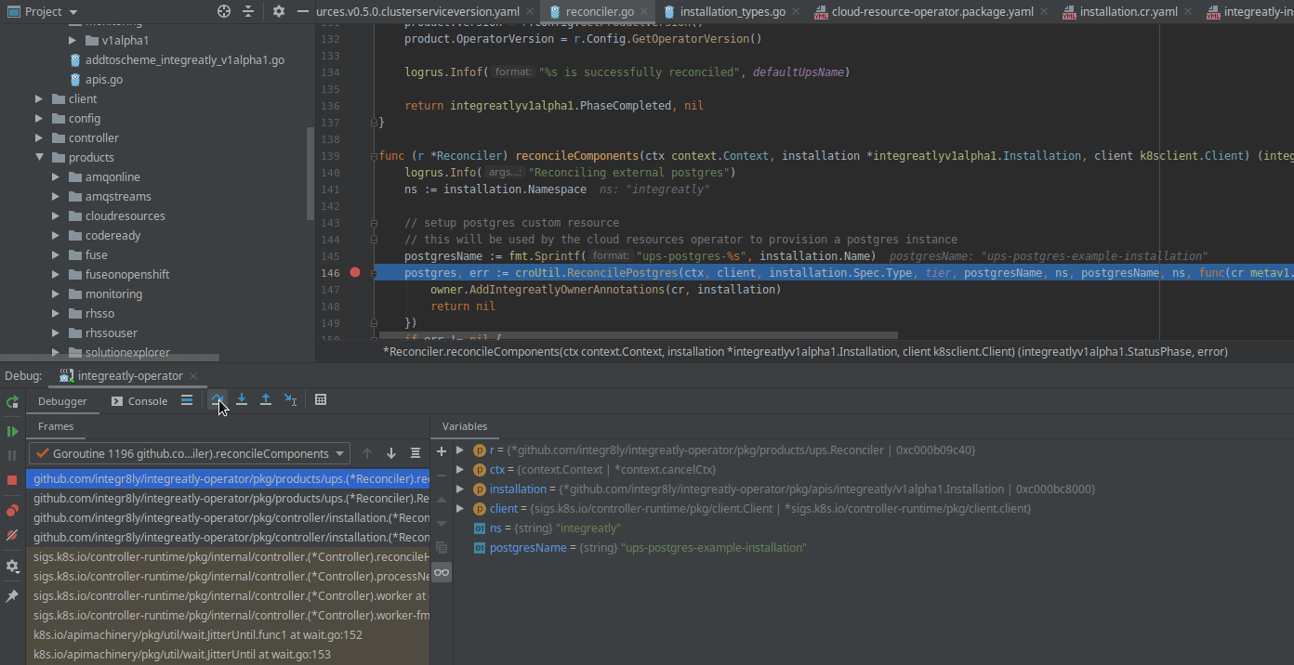Add new watch with plus button
This screenshot has height=665, width=1294.
(442, 452)
